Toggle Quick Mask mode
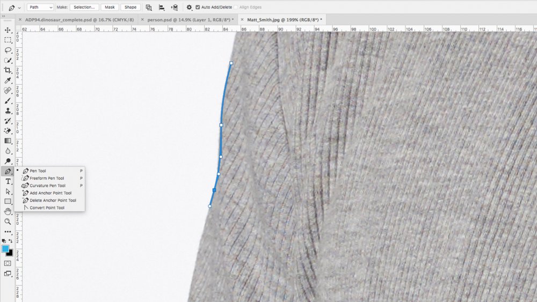The width and height of the screenshot is (537, 302). [x=8, y=263]
